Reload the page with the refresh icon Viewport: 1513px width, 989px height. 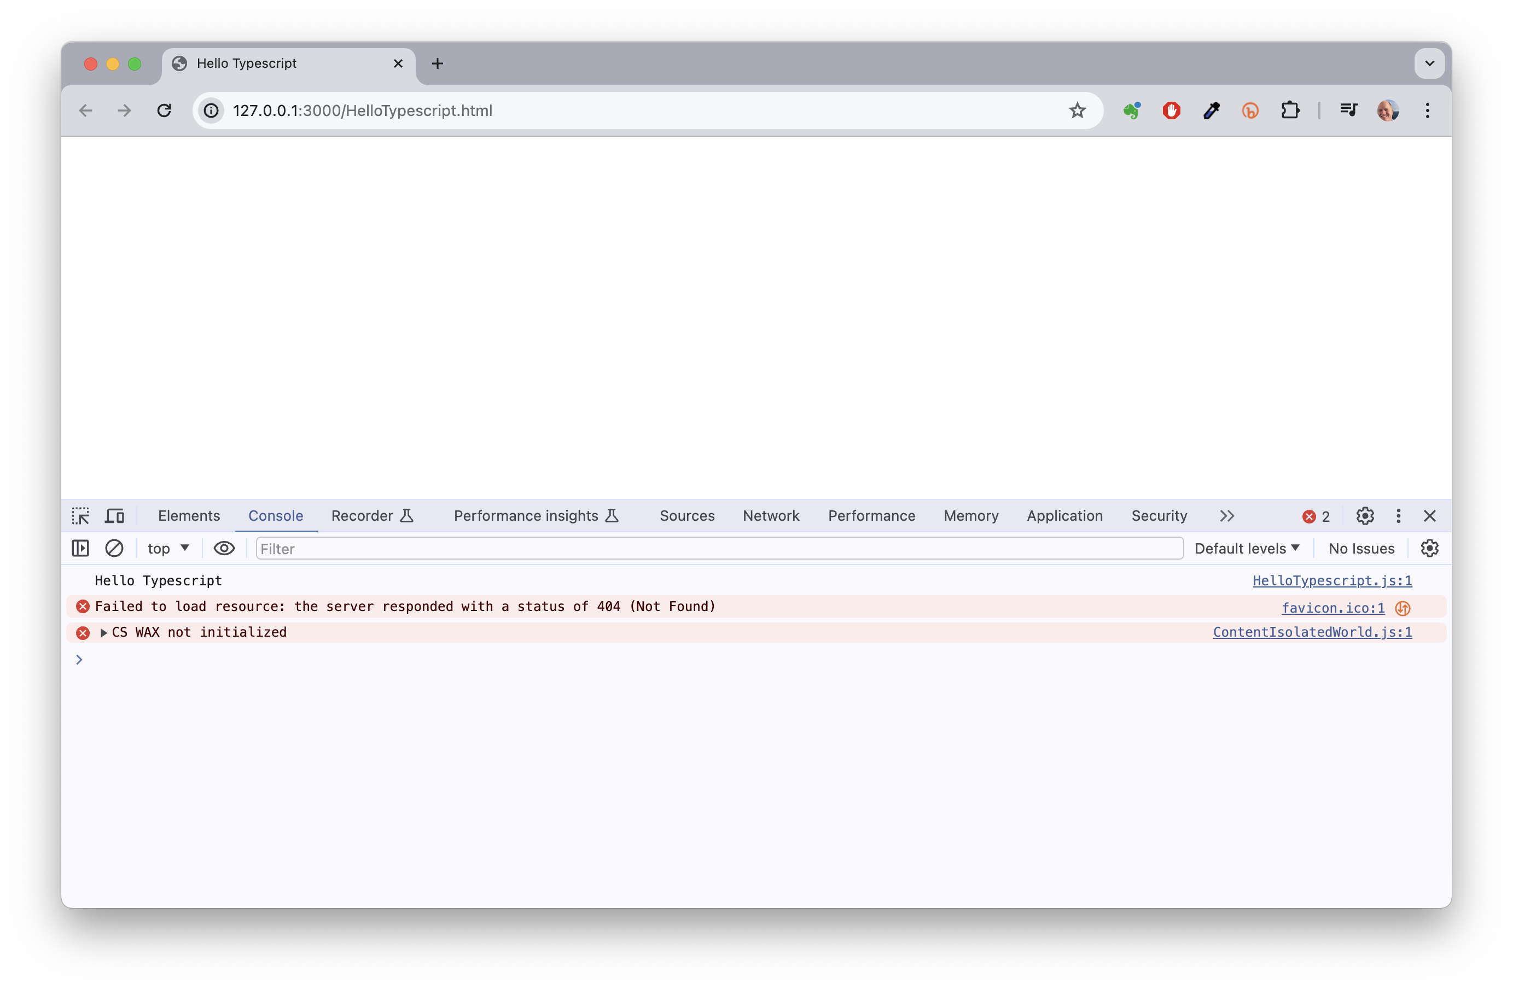coord(164,110)
